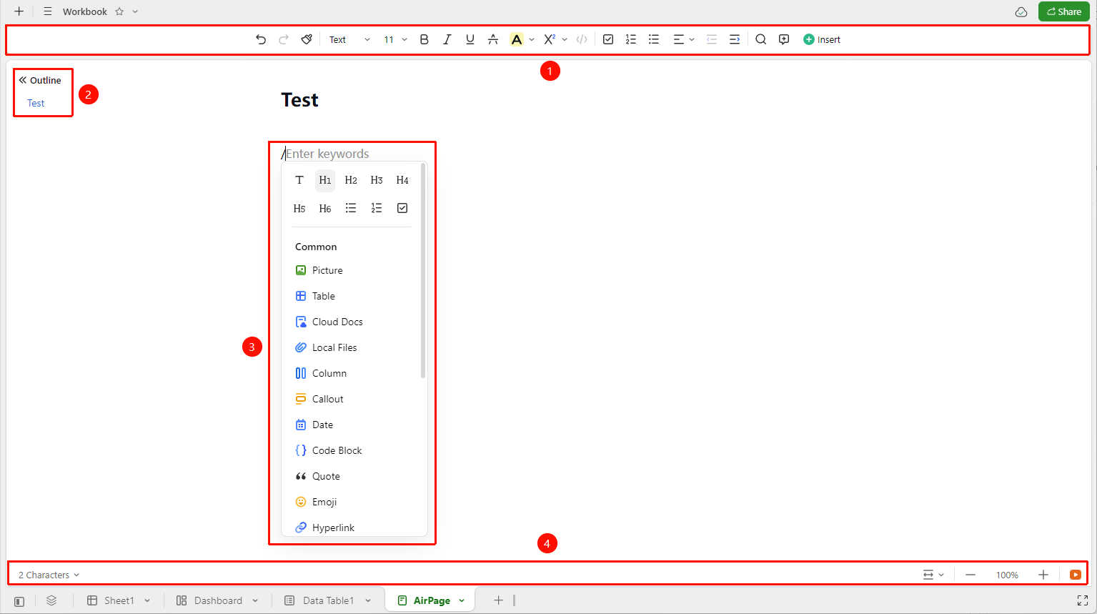Apply the highlight color A swatch

click(516, 39)
